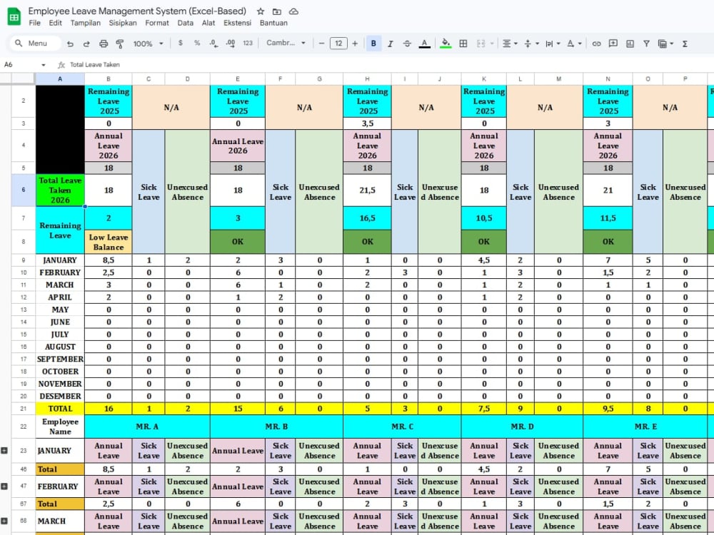
Task: Decrease decimal places
Action: tap(213, 44)
